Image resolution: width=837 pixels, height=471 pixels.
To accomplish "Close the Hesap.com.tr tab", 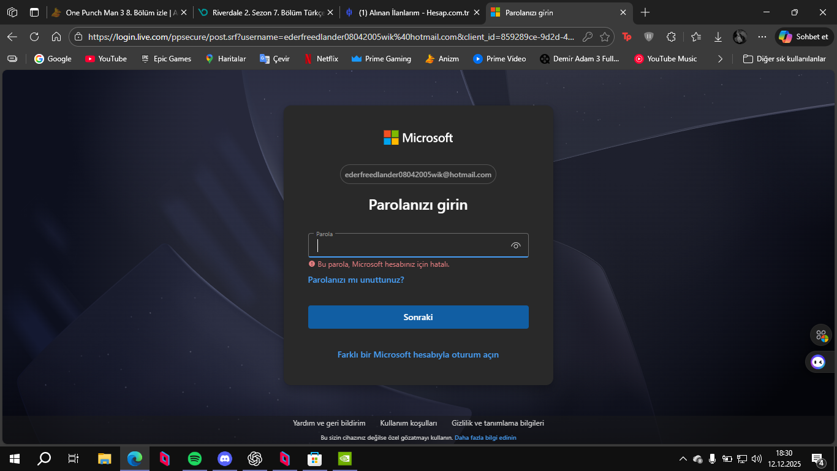I will click(x=476, y=12).
